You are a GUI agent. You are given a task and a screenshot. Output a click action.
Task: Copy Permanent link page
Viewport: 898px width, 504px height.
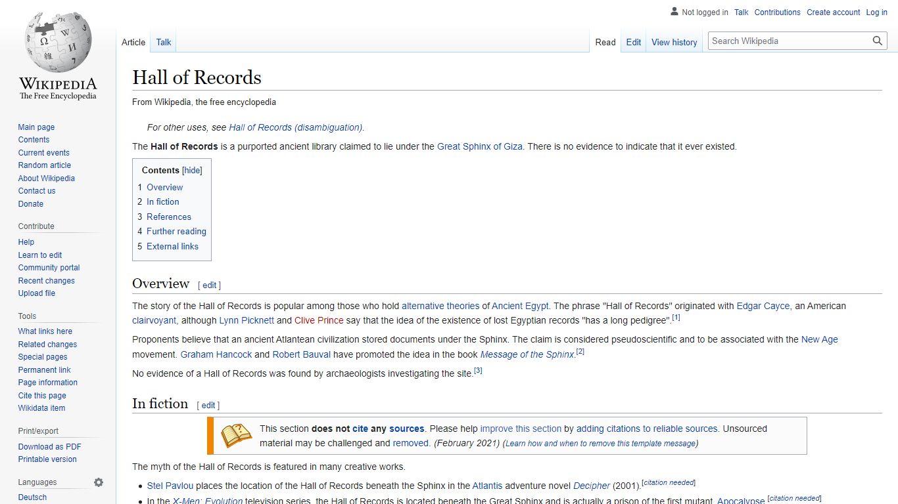pyautogui.click(x=44, y=370)
